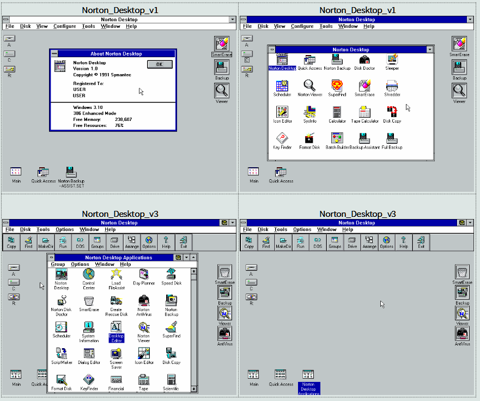Click the "Registered To:" label
This screenshot has width=480, height=401.
click(88, 83)
